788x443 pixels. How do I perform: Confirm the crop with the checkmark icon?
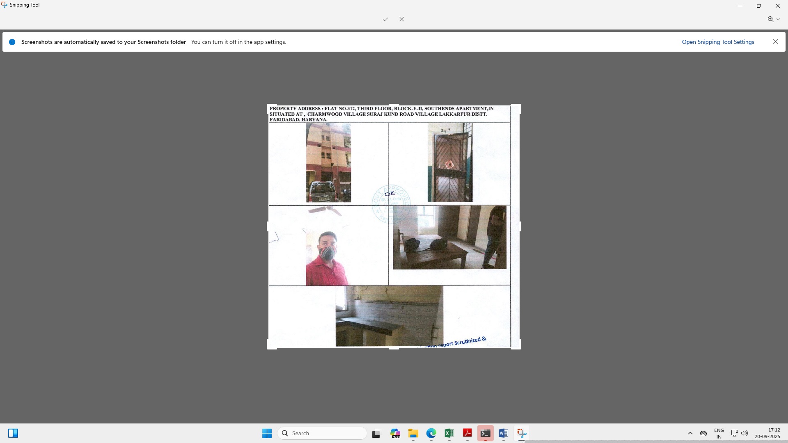click(x=385, y=19)
